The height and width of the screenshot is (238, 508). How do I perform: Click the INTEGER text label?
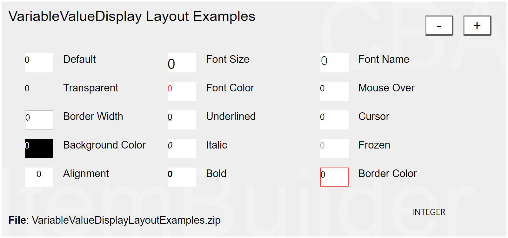click(429, 212)
